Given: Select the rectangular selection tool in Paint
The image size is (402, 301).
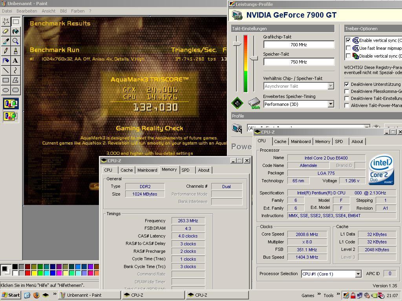Looking at the screenshot, I should [x=16, y=22].
